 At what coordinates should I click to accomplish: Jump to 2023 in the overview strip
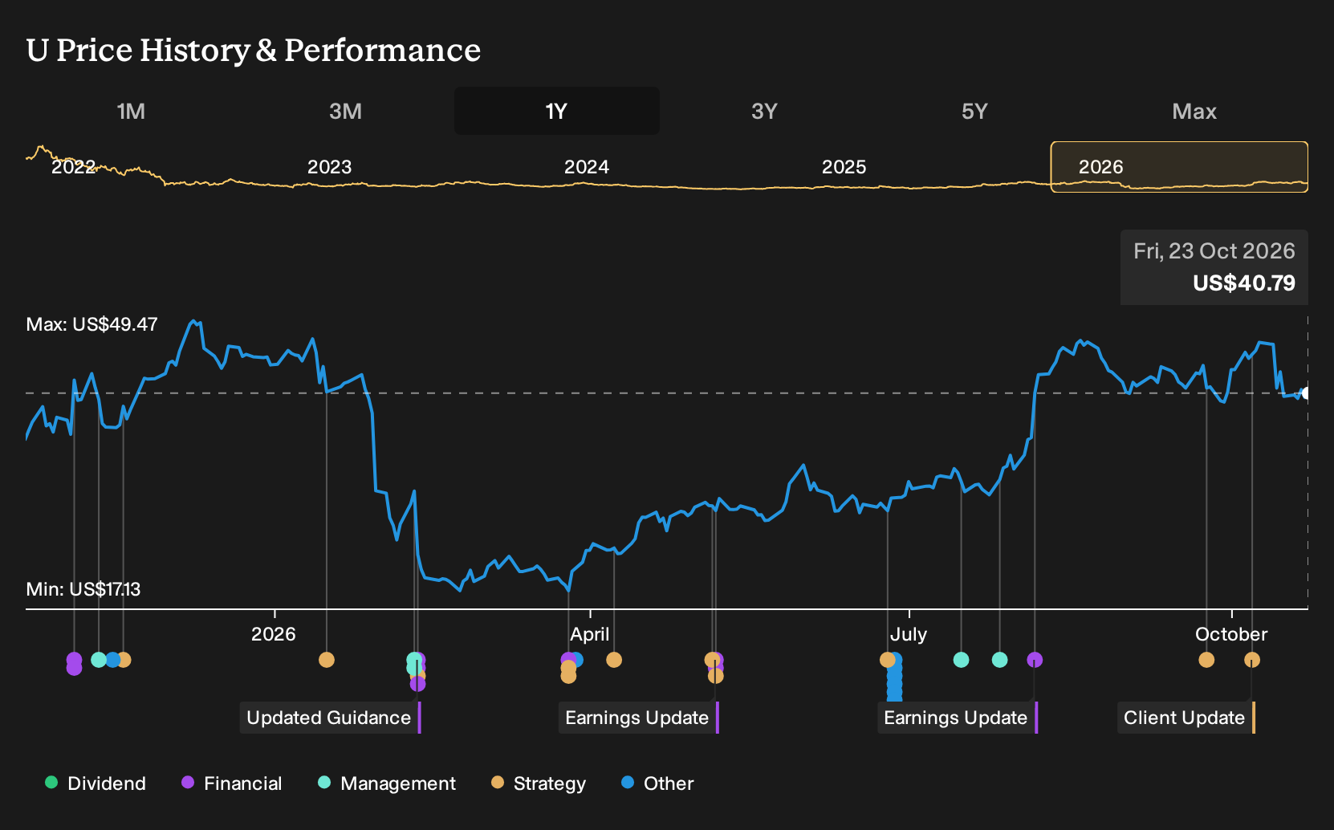point(329,167)
